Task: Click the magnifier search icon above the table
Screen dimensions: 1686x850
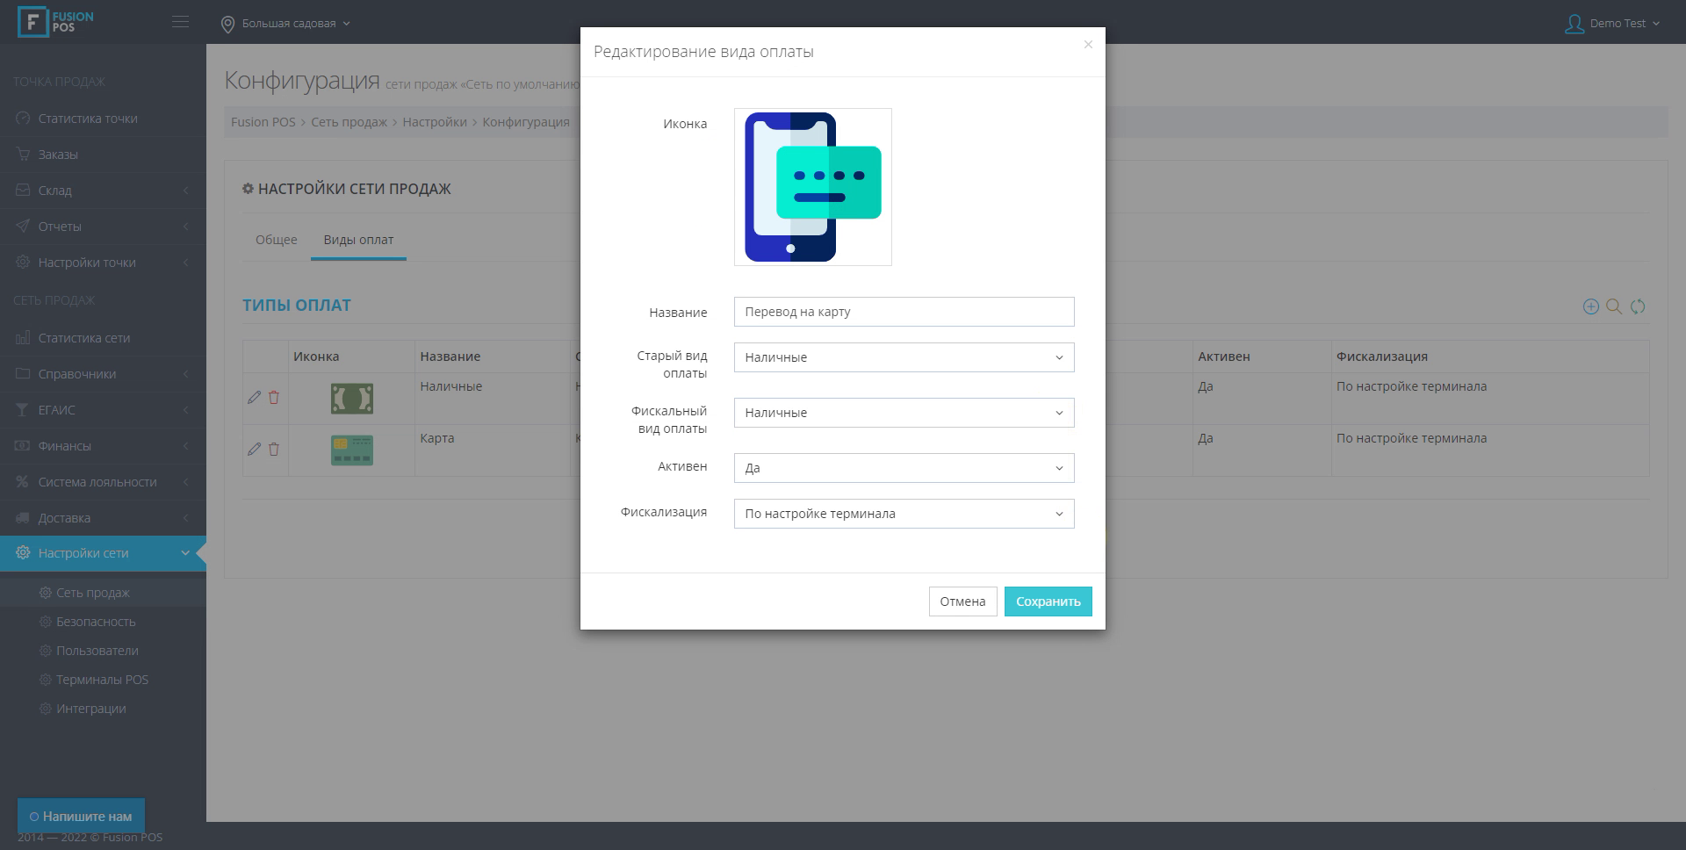Action: 1614,306
